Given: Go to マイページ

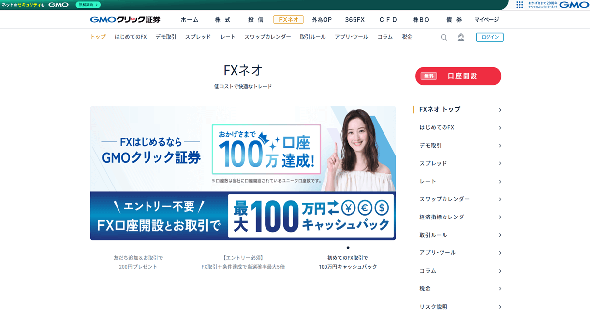Looking at the screenshot, I should (x=487, y=20).
